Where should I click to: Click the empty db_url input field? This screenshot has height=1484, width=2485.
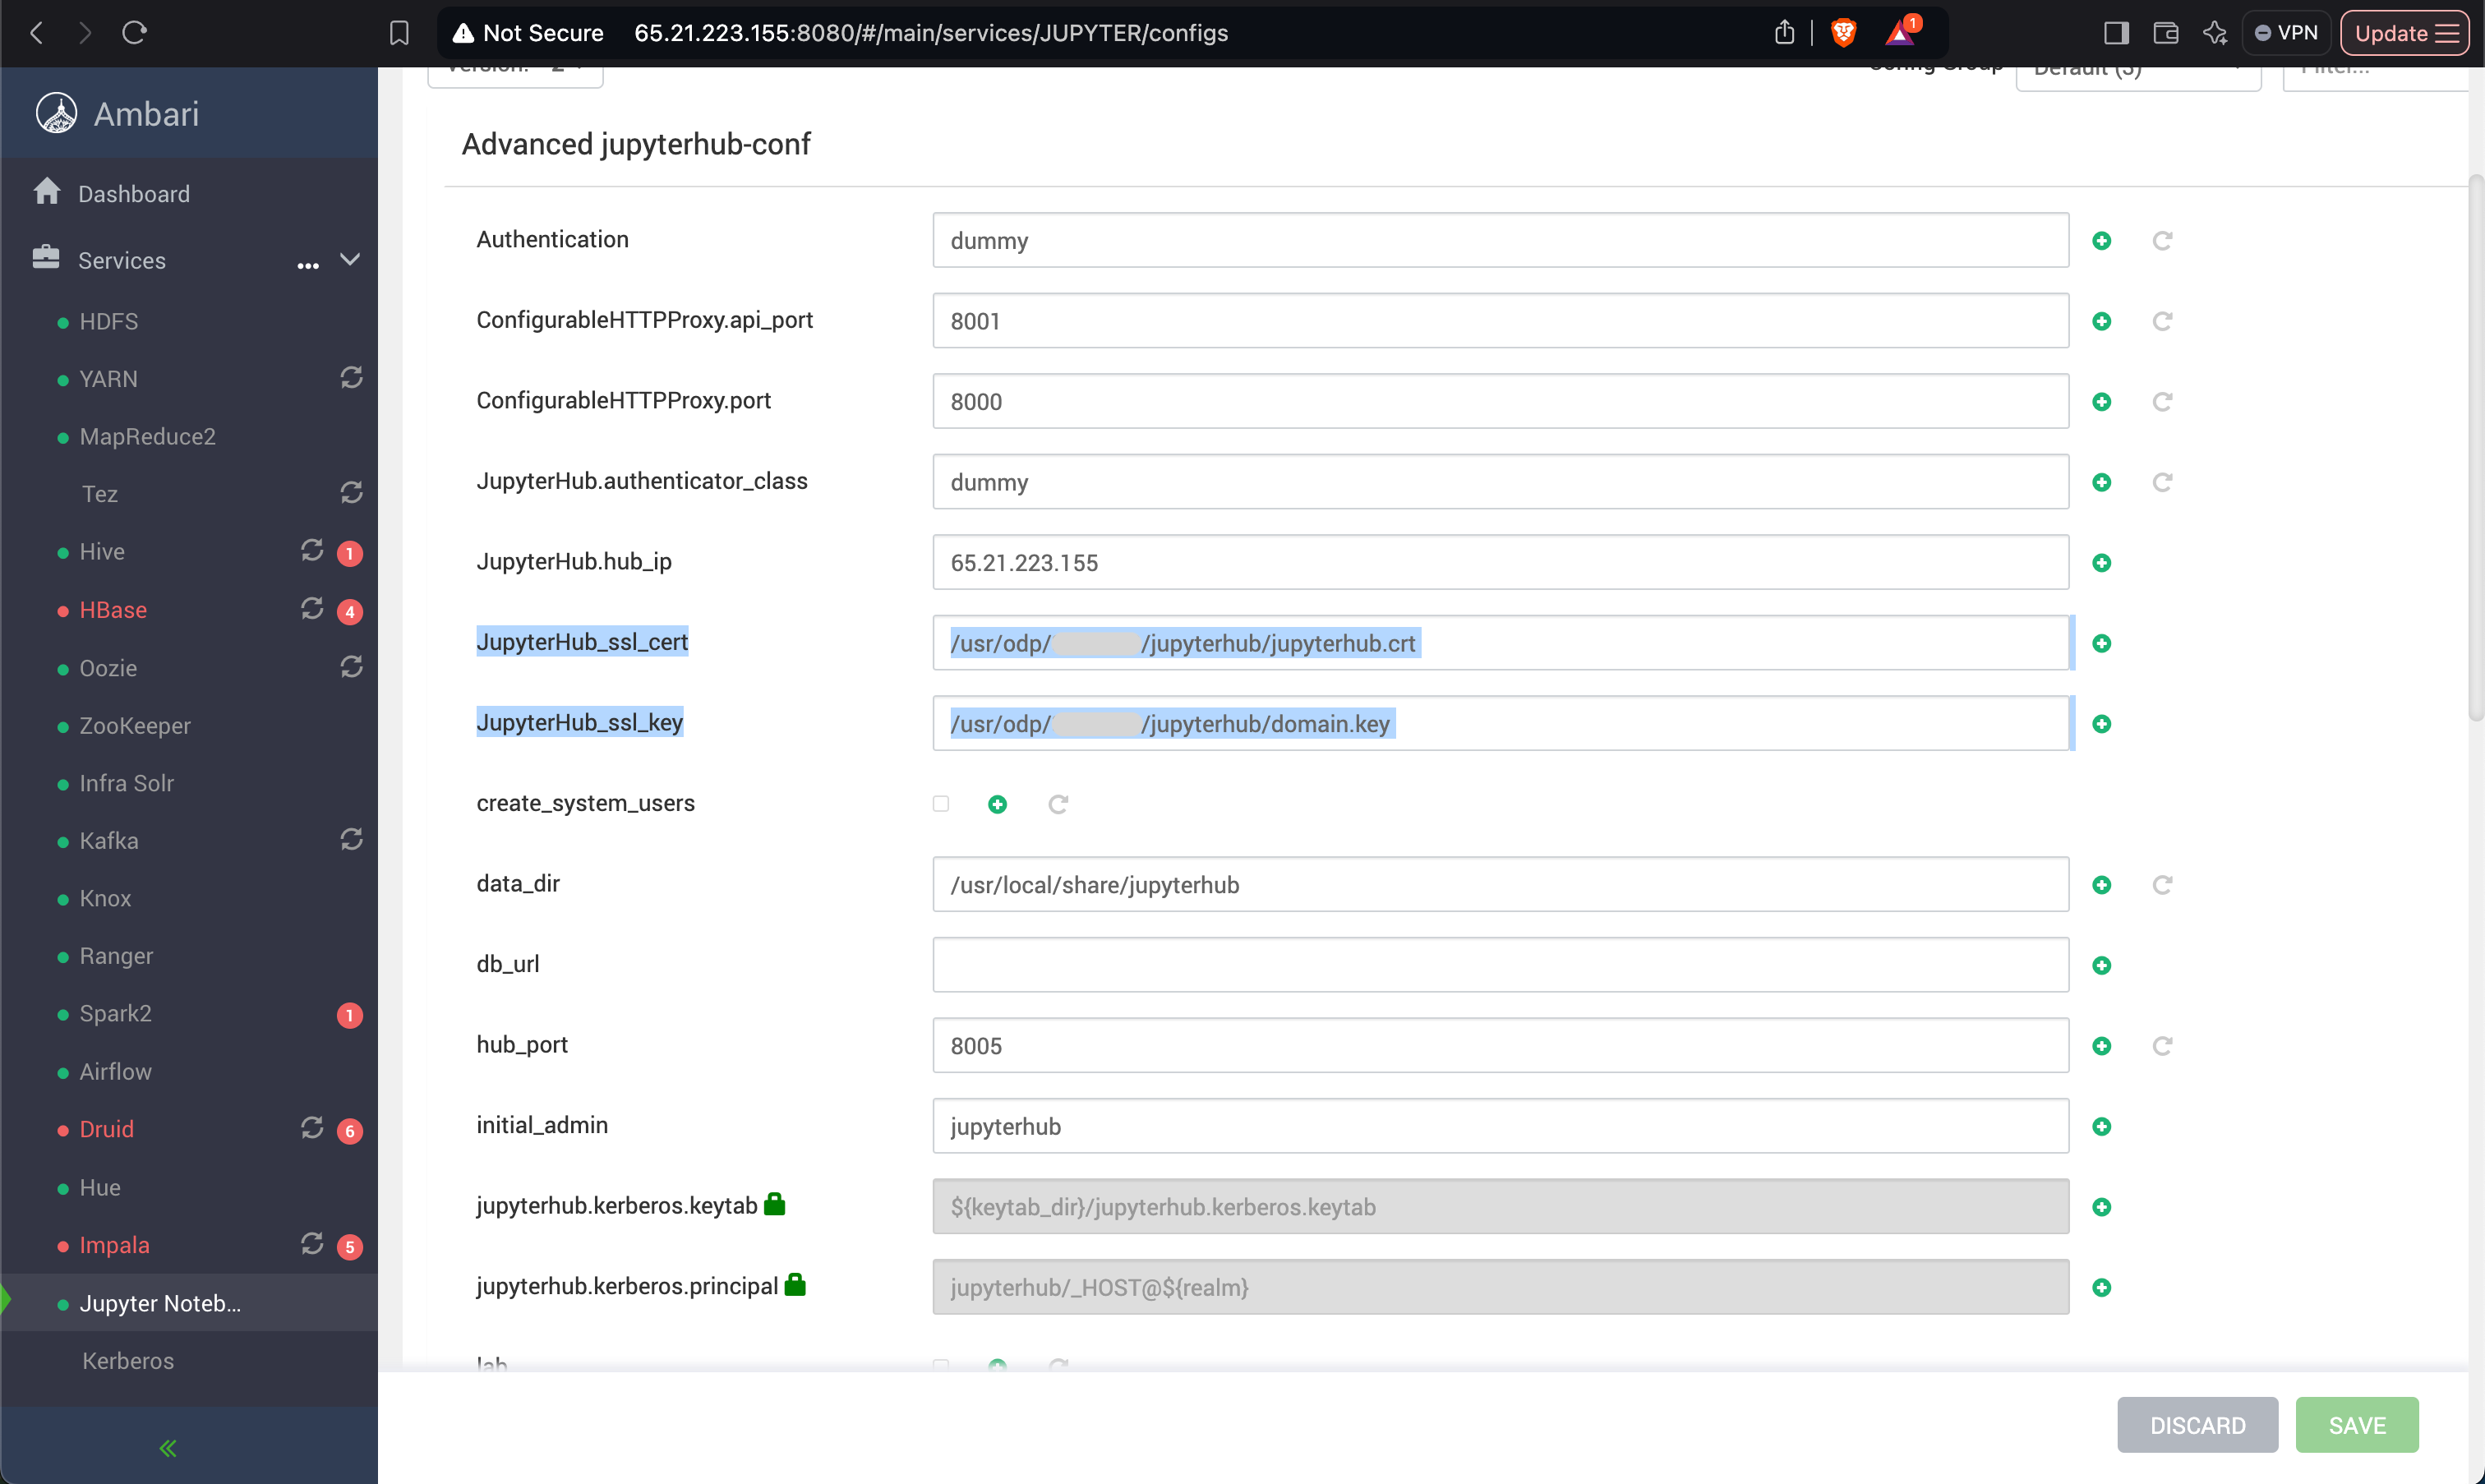coord(1500,964)
